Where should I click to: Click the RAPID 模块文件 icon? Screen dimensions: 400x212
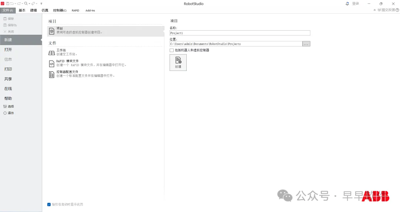point(51,64)
